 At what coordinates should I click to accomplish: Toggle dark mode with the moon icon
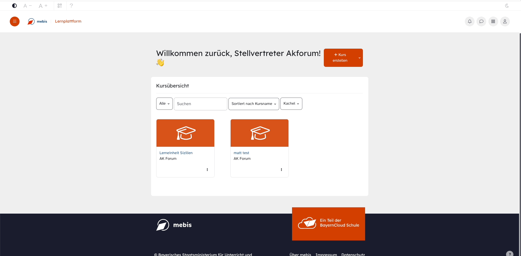(507, 5)
